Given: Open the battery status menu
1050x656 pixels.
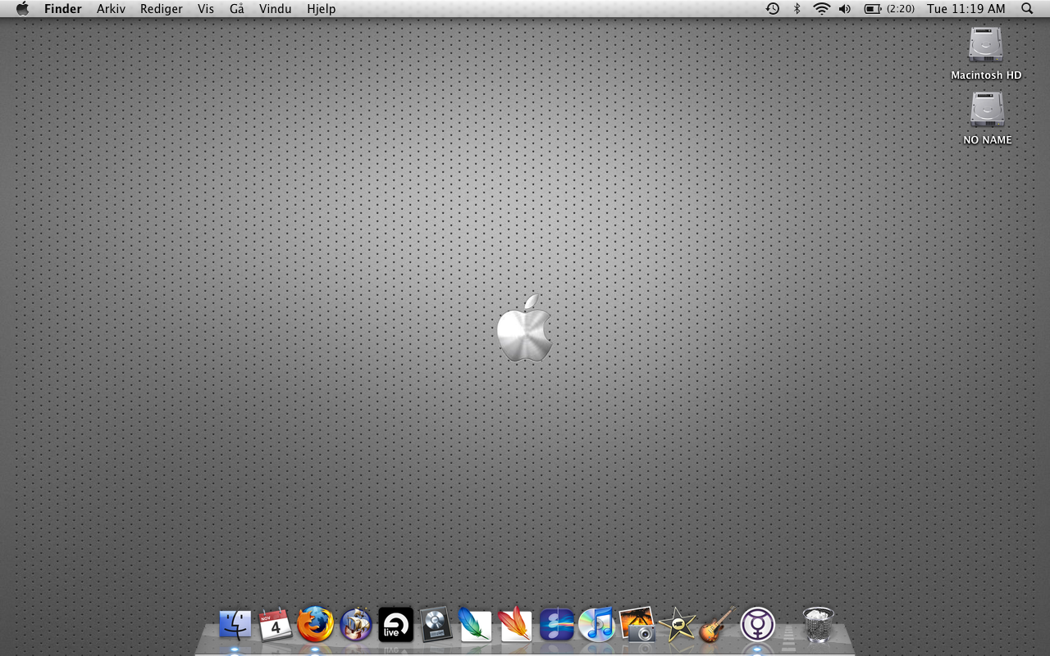Looking at the screenshot, I should tap(889, 9).
